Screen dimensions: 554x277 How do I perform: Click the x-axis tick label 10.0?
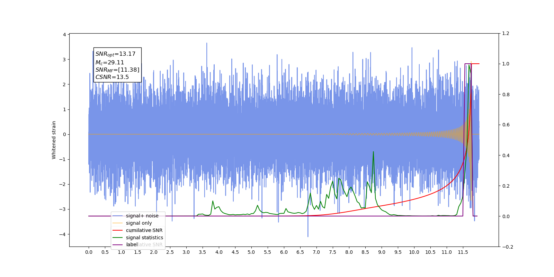[x=414, y=252]
